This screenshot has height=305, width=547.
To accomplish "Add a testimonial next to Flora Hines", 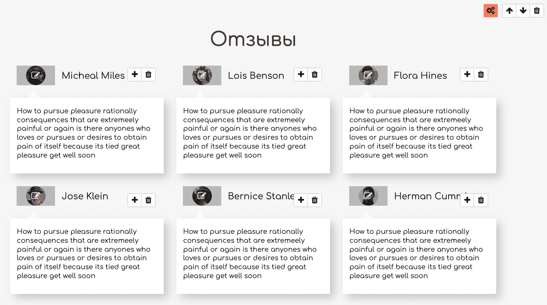I will click(x=467, y=75).
